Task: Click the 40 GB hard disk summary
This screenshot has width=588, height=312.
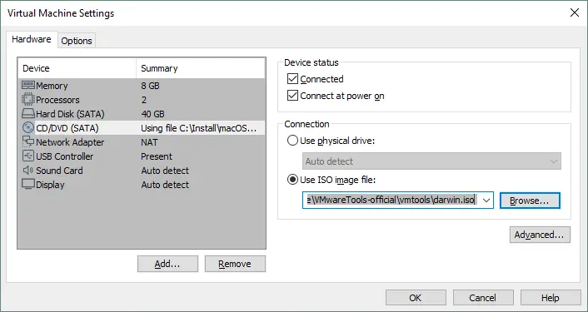Action: [x=153, y=114]
